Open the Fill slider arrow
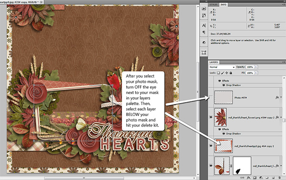This screenshot has width=286, height=180. click(x=255, y=73)
